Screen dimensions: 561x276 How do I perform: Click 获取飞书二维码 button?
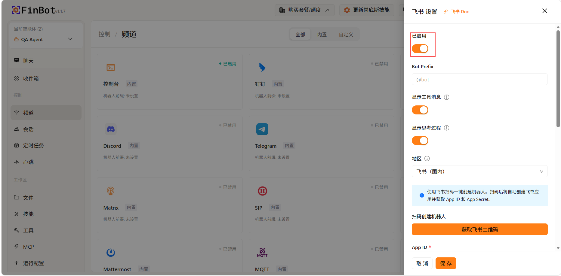(479, 229)
